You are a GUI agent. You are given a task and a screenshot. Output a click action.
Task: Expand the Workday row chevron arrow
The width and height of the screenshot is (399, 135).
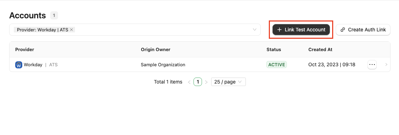coord(386,65)
